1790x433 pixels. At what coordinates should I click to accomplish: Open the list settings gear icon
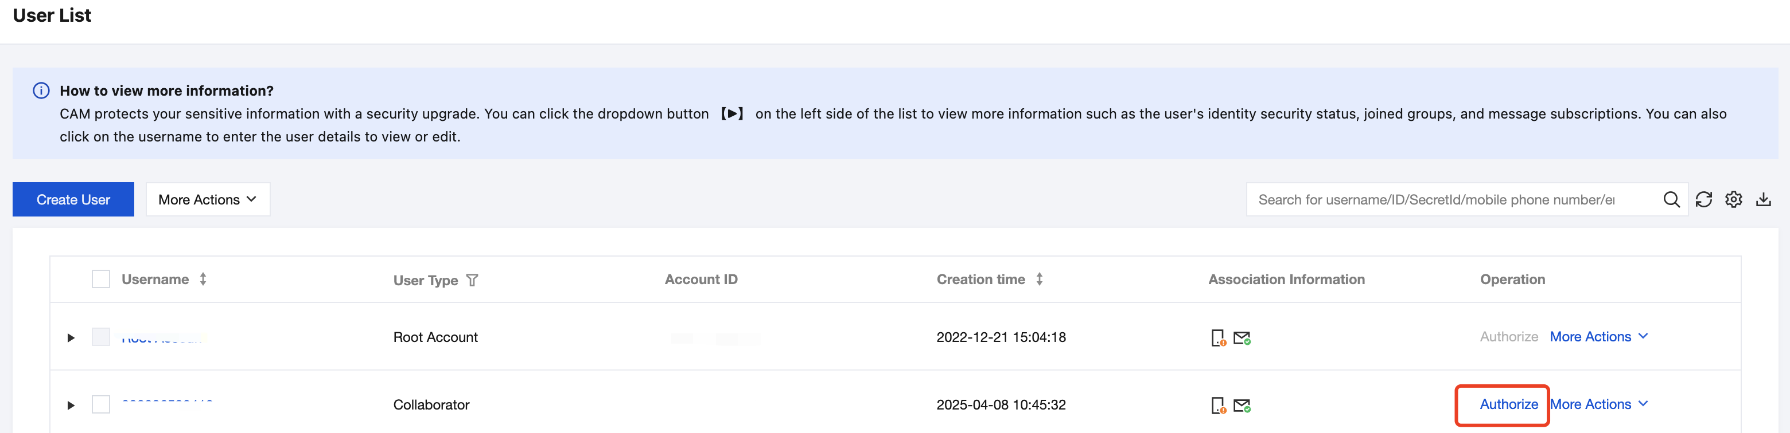pyautogui.click(x=1733, y=200)
